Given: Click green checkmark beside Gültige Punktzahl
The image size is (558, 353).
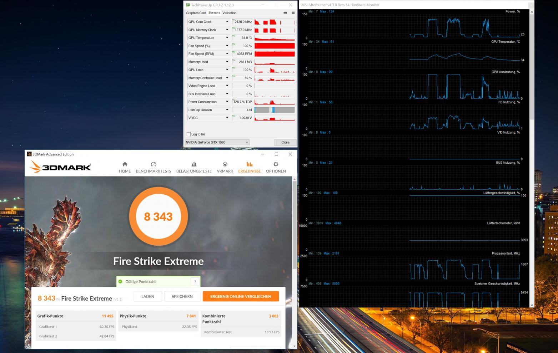Looking at the screenshot, I should coord(120,282).
